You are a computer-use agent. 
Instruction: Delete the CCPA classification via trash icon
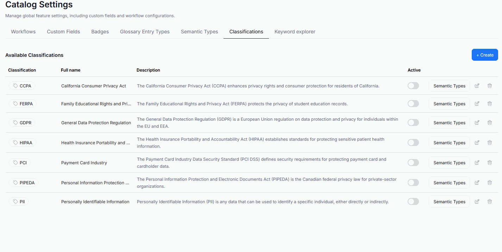coord(490,86)
